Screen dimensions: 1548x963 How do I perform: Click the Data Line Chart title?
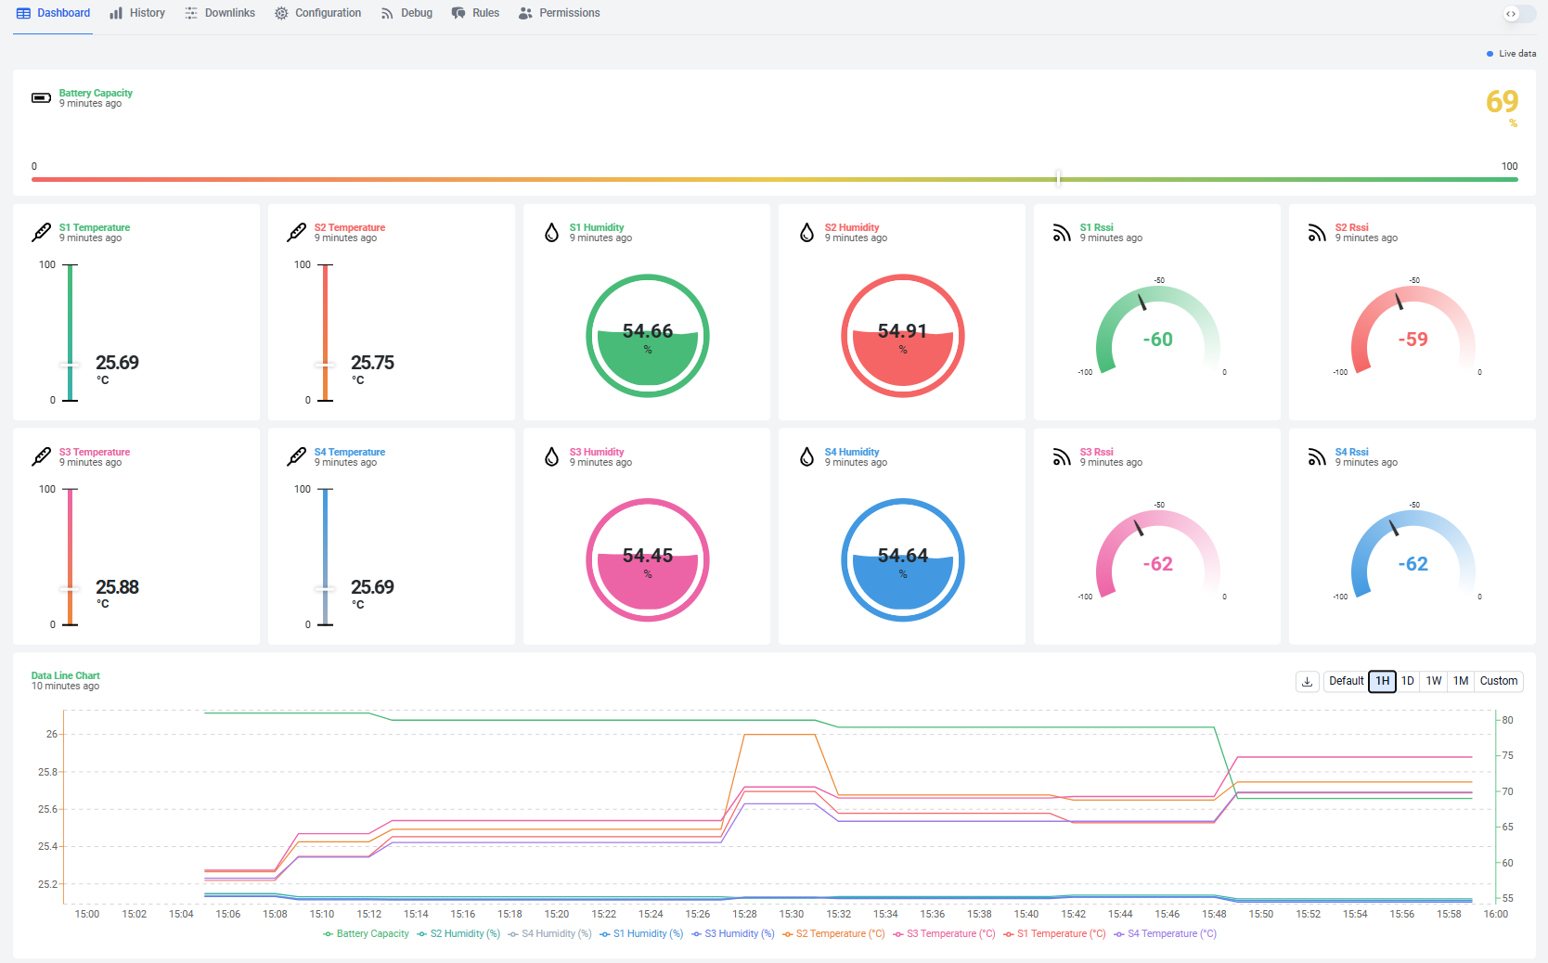click(65, 675)
